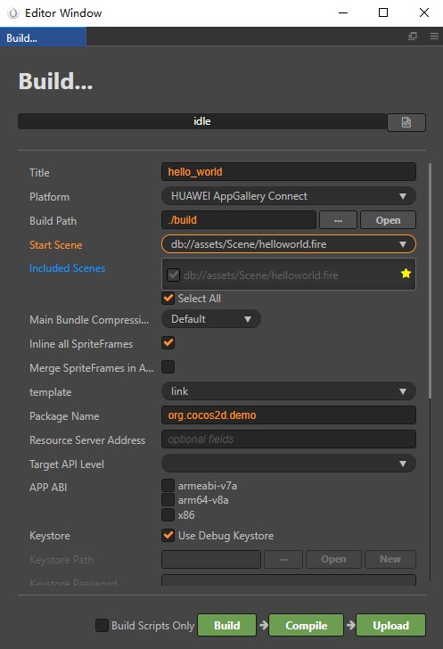Click the Package Name field

coord(289,415)
